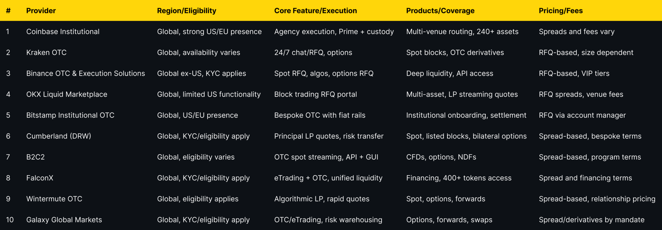Select "Global ex-US, KYC applies" cell

pyautogui.click(x=201, y=73)
